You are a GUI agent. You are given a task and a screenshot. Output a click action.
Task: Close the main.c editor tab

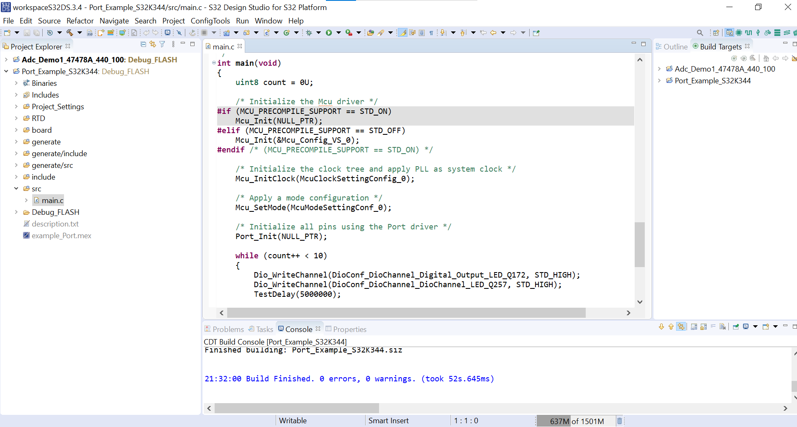[240, 46]
